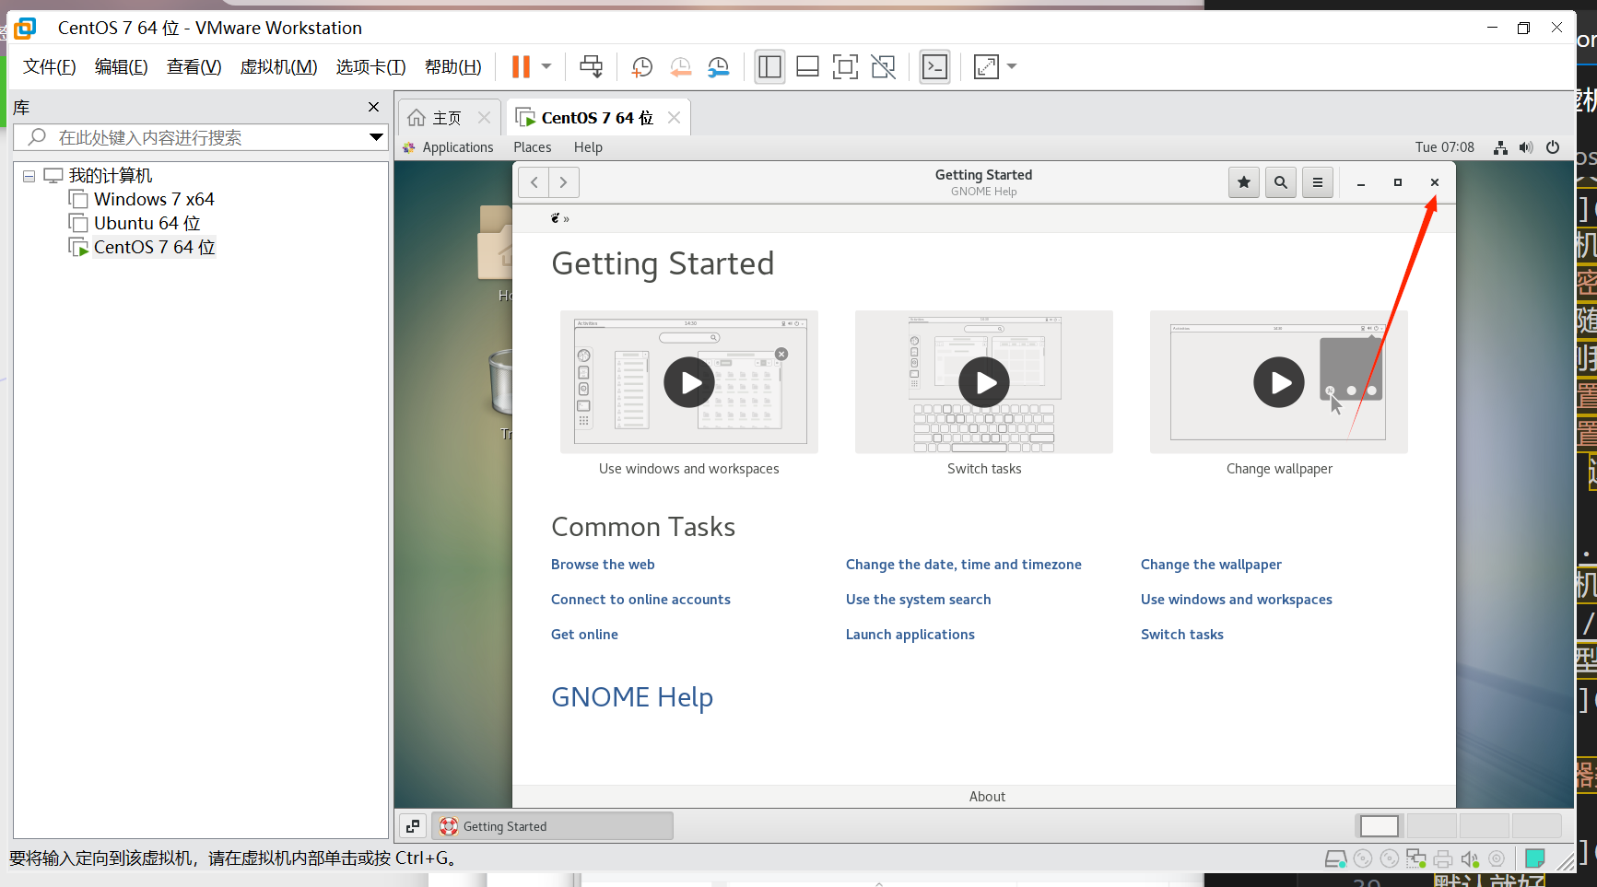Click the VMware pause/suspend button
This screenshot has height=887, width=1597.
point(521,66)
